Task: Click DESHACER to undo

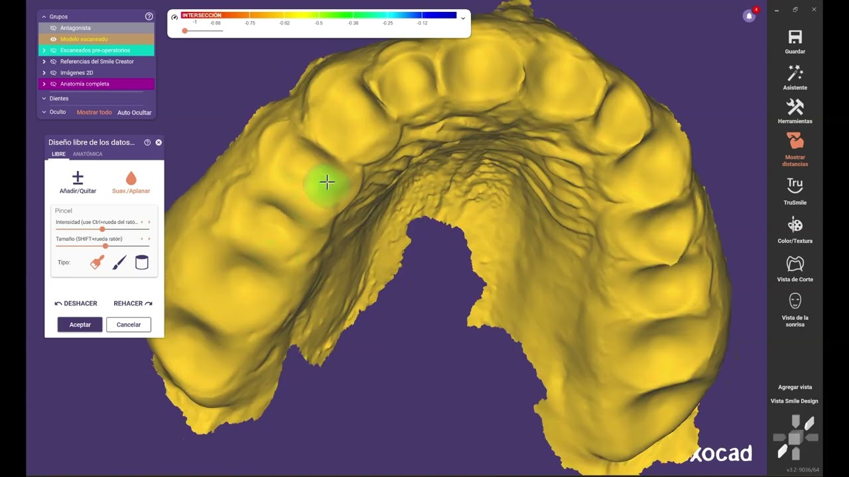Action: click(76, 303)
